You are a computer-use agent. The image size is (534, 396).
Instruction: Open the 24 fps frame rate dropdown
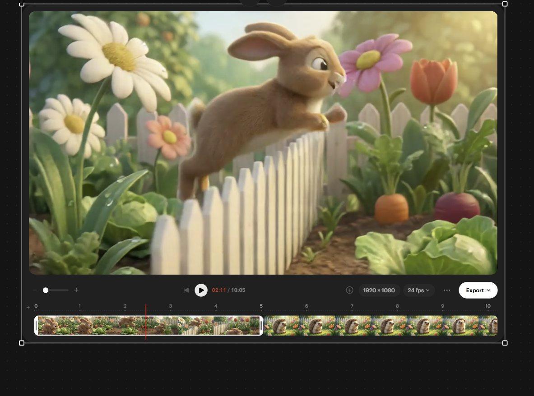click(418, 290)
